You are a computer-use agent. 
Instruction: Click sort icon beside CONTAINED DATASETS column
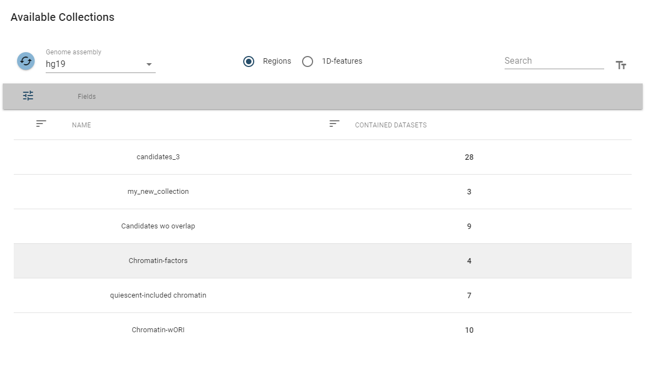(334, 124)
